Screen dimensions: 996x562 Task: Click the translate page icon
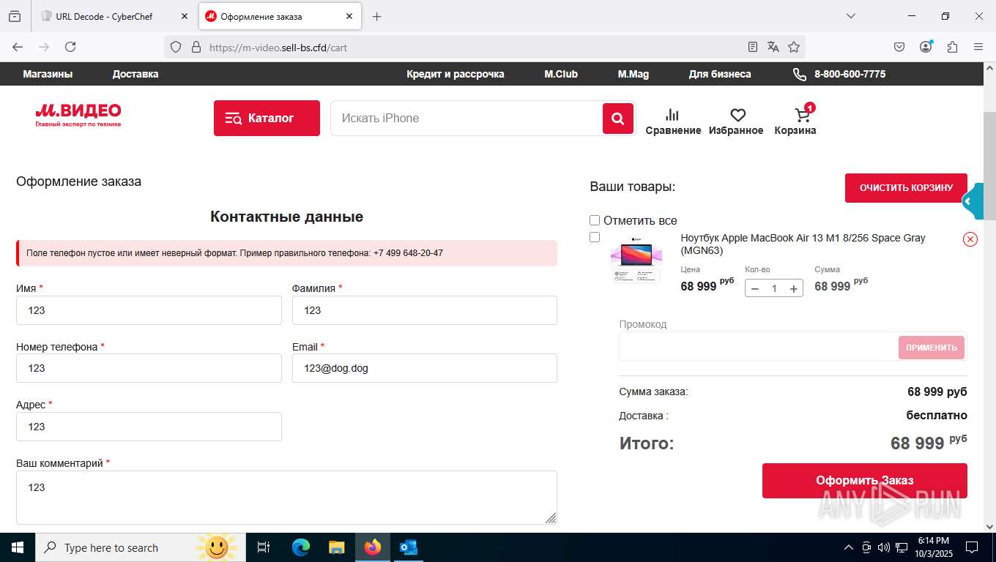click(x=773, y=47)
